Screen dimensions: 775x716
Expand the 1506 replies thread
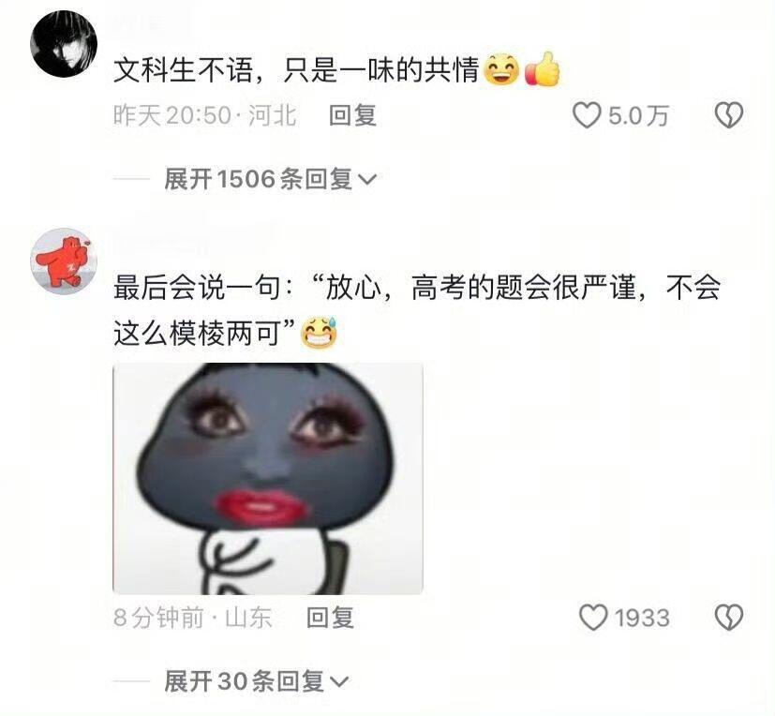pyautogui.click(x=271, y=179)
